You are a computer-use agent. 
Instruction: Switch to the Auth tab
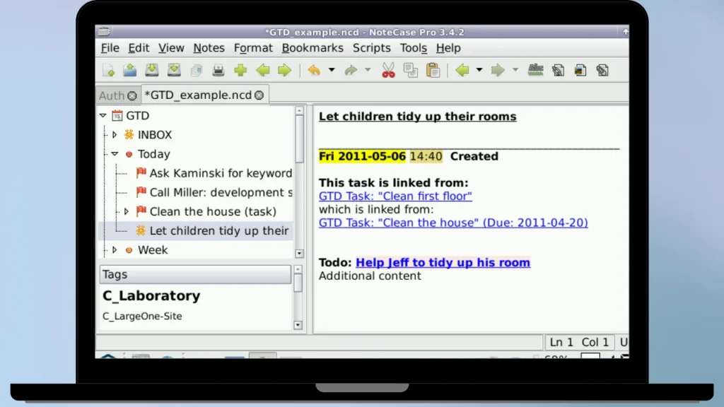(x=112, y=95)
